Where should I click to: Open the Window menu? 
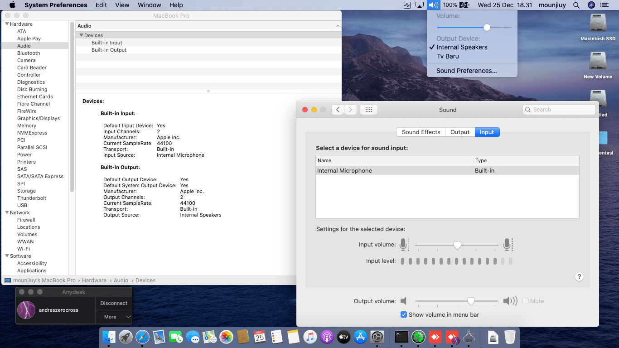tap(149, 5)
